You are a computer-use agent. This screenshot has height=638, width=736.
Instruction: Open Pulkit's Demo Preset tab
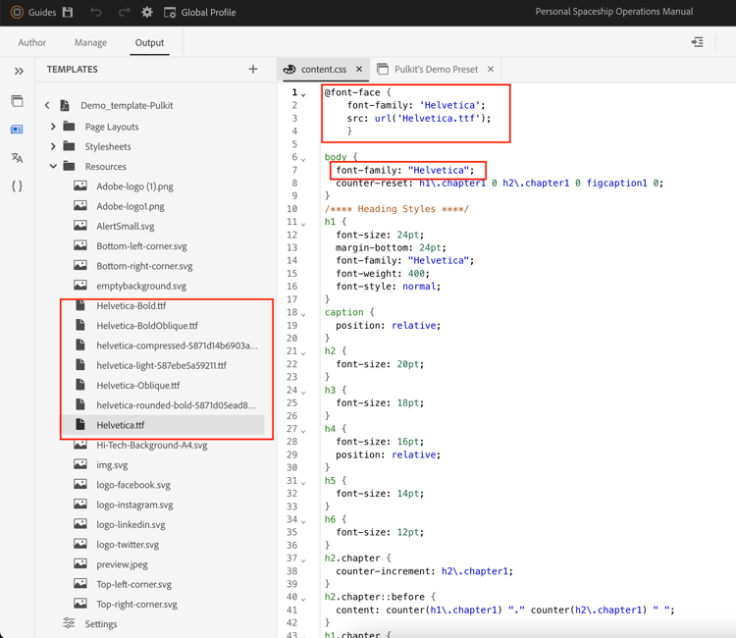click(436, 70)
